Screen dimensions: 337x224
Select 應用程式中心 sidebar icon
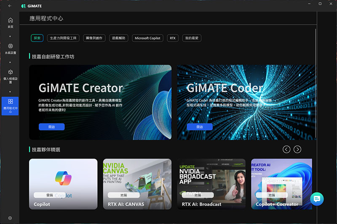(10, 102)
